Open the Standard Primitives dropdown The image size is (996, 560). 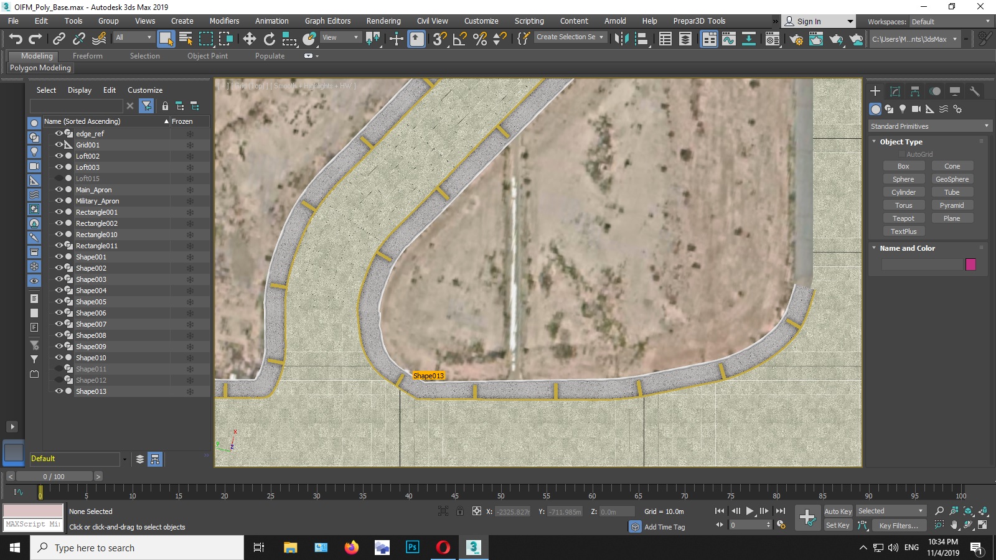(x=929, y=126)
